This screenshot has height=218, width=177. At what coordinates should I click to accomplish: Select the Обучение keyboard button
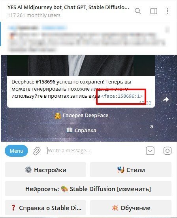(x=131, y=208)
